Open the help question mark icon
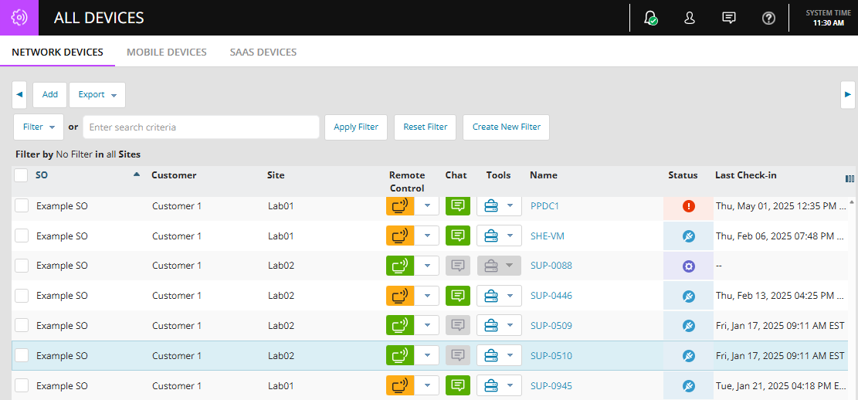858x400 pixels. pos(768,18)
